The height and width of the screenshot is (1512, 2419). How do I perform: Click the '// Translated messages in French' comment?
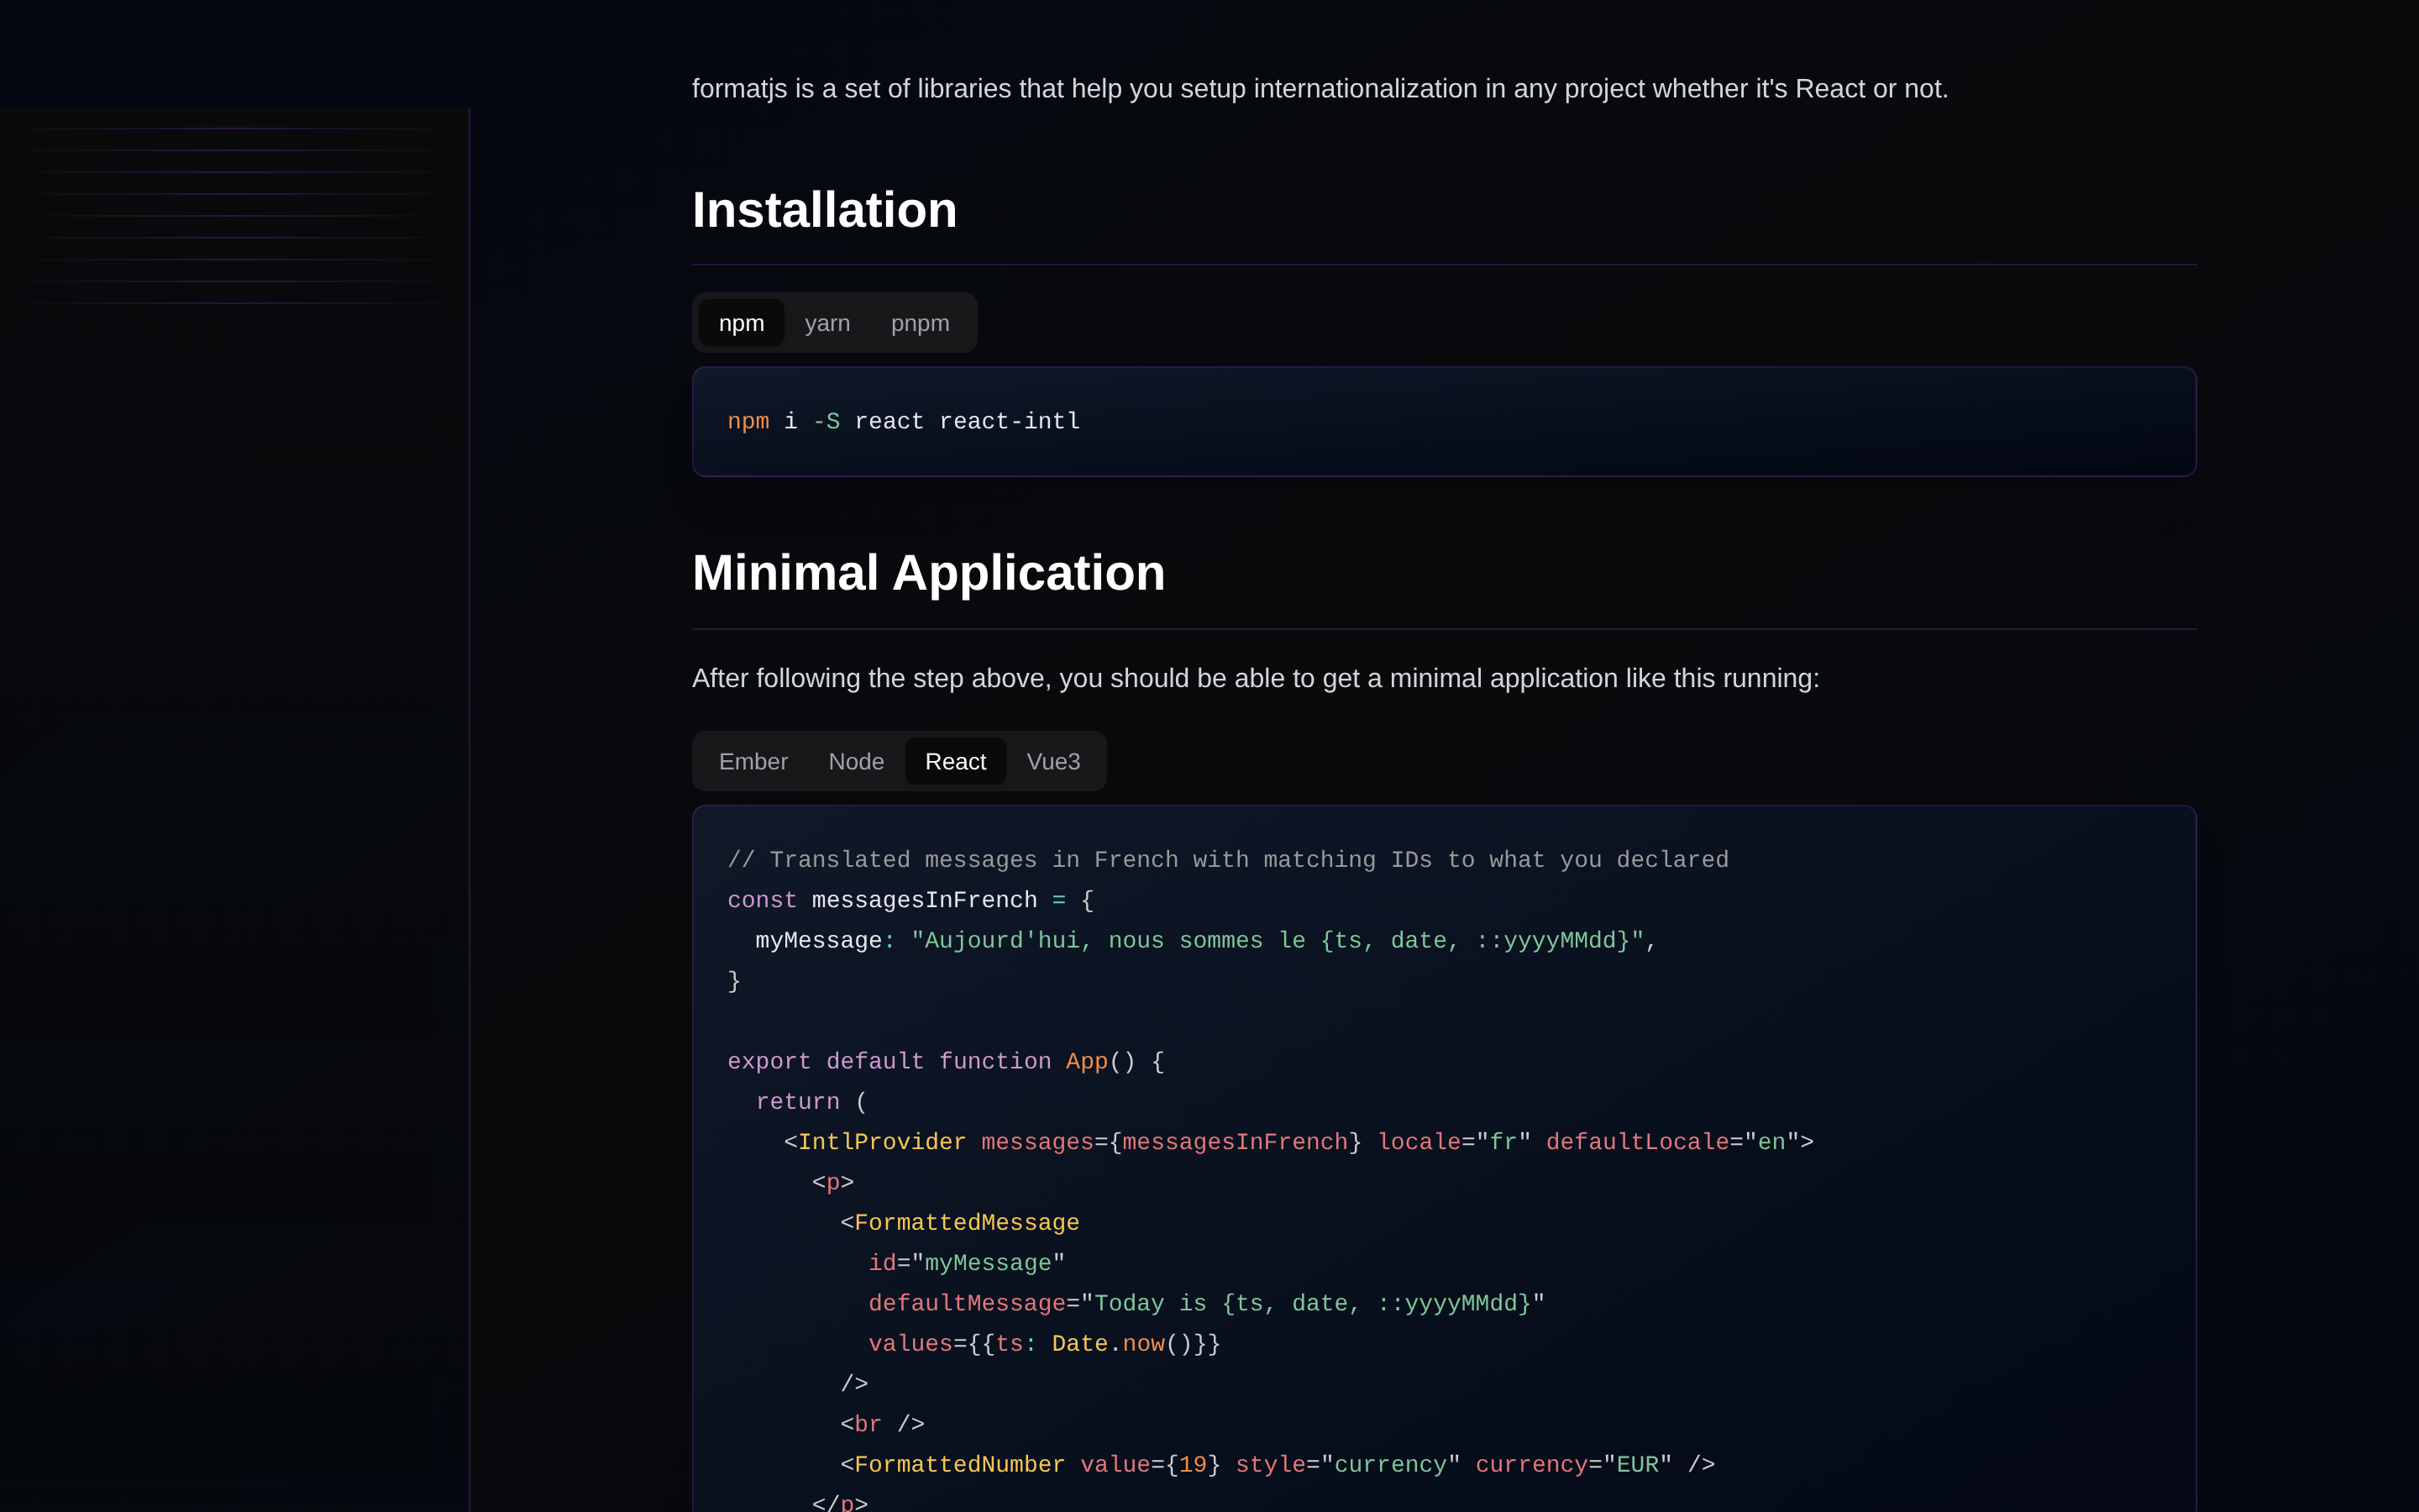point(1227,860)
